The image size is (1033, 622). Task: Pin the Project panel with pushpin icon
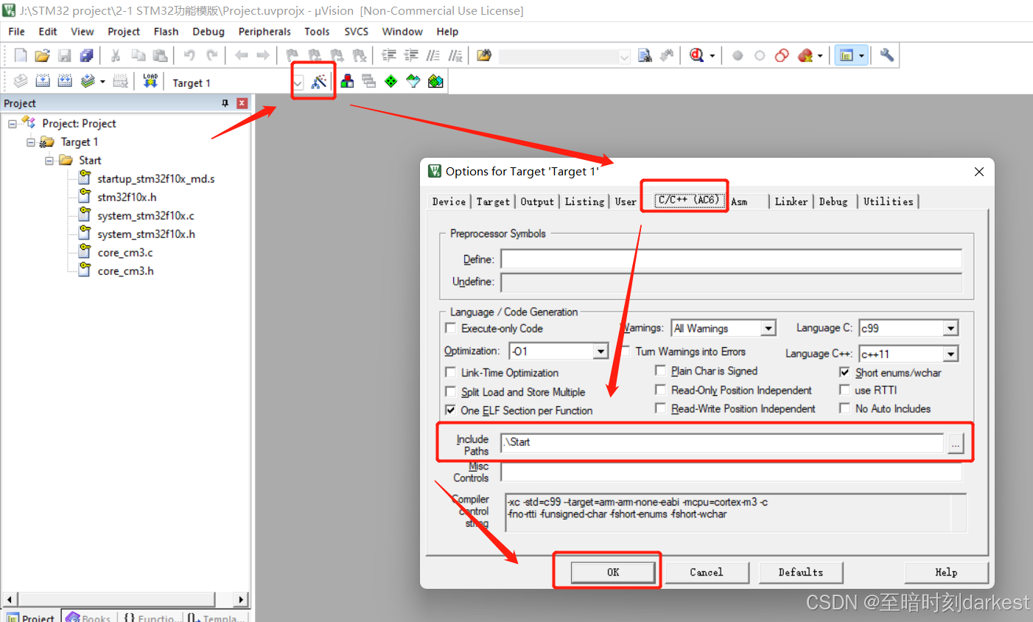[x=225, y=103]
